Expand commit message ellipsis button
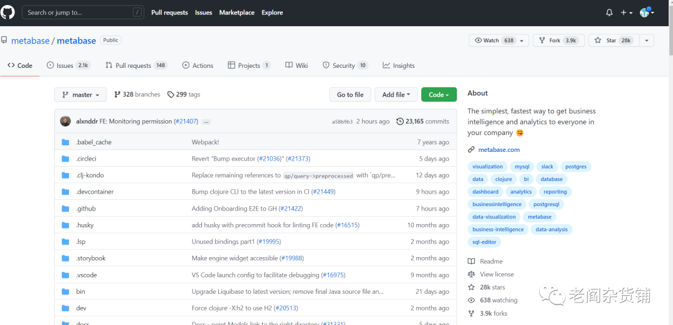The height and width of the screenshot is (325, 673). pos(206,122)
